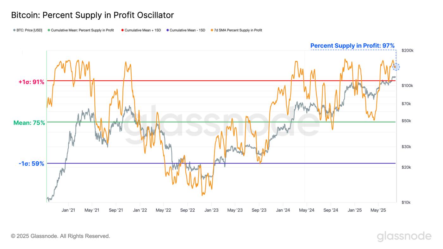Image resolution: width=443 pixels, height=249 pixels.
Task: Click the Jan '23 timeline tick label
Action: 211,210
